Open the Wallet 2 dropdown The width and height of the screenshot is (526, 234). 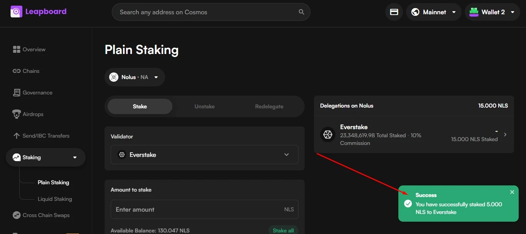(x=492, y=12)
